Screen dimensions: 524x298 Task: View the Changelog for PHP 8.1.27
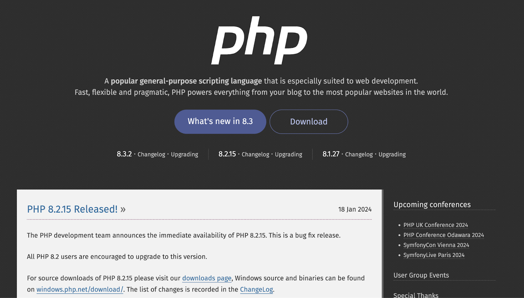tap(359, 154)
